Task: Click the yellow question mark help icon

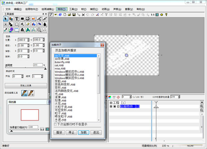Action: click(x=166, y=15)
